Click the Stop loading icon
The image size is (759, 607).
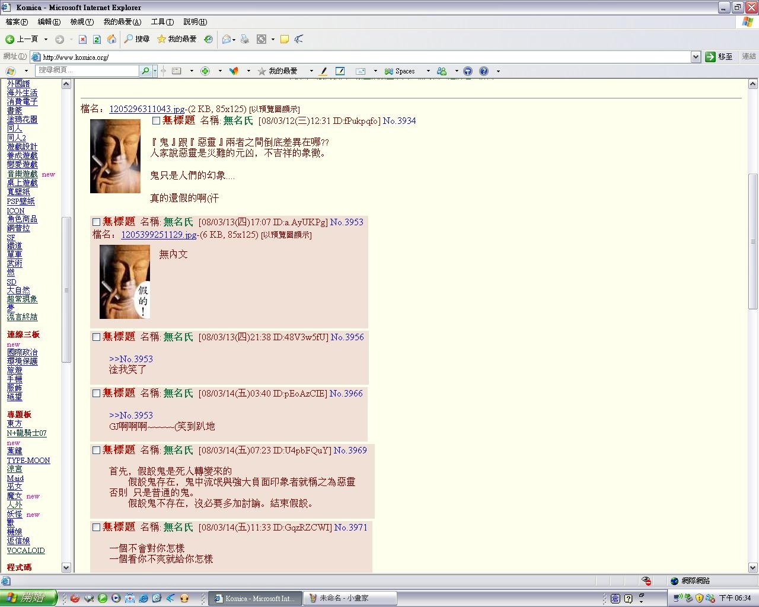(82, 39)
